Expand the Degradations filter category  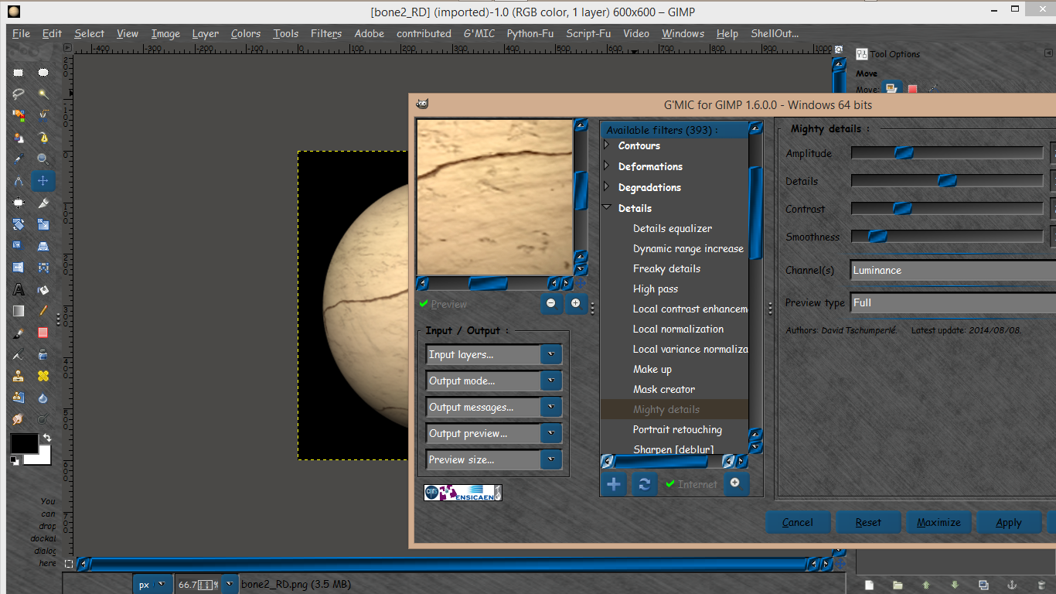tap(607, 187)
